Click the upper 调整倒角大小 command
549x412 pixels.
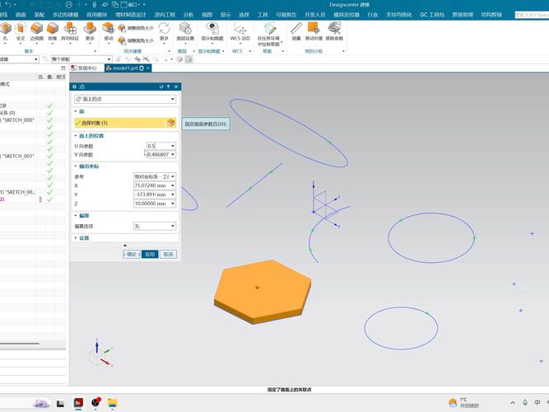pos(136,28)
